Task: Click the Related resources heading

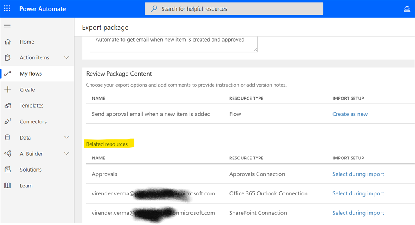Action: (x=107, y=144)
